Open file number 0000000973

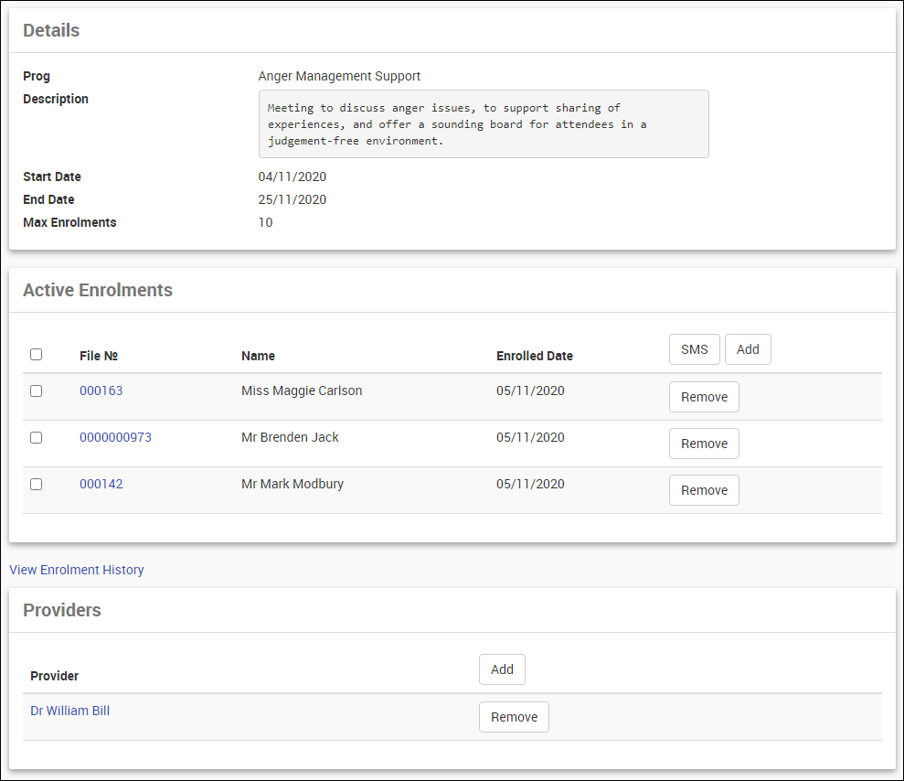(x=115, y=437)
